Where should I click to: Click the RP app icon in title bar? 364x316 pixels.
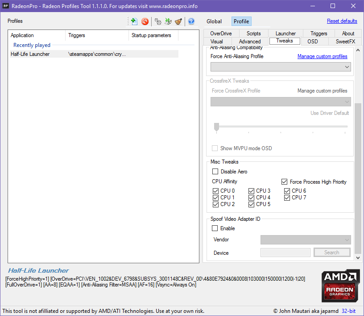pyautogui.click(x=5, y=6)
